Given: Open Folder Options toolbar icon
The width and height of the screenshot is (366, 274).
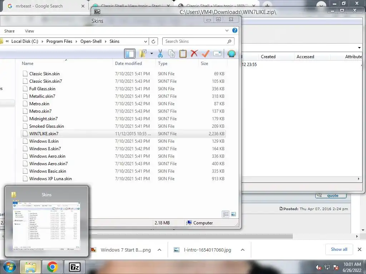Looking at the screenshot, I should tap(143, 54).
